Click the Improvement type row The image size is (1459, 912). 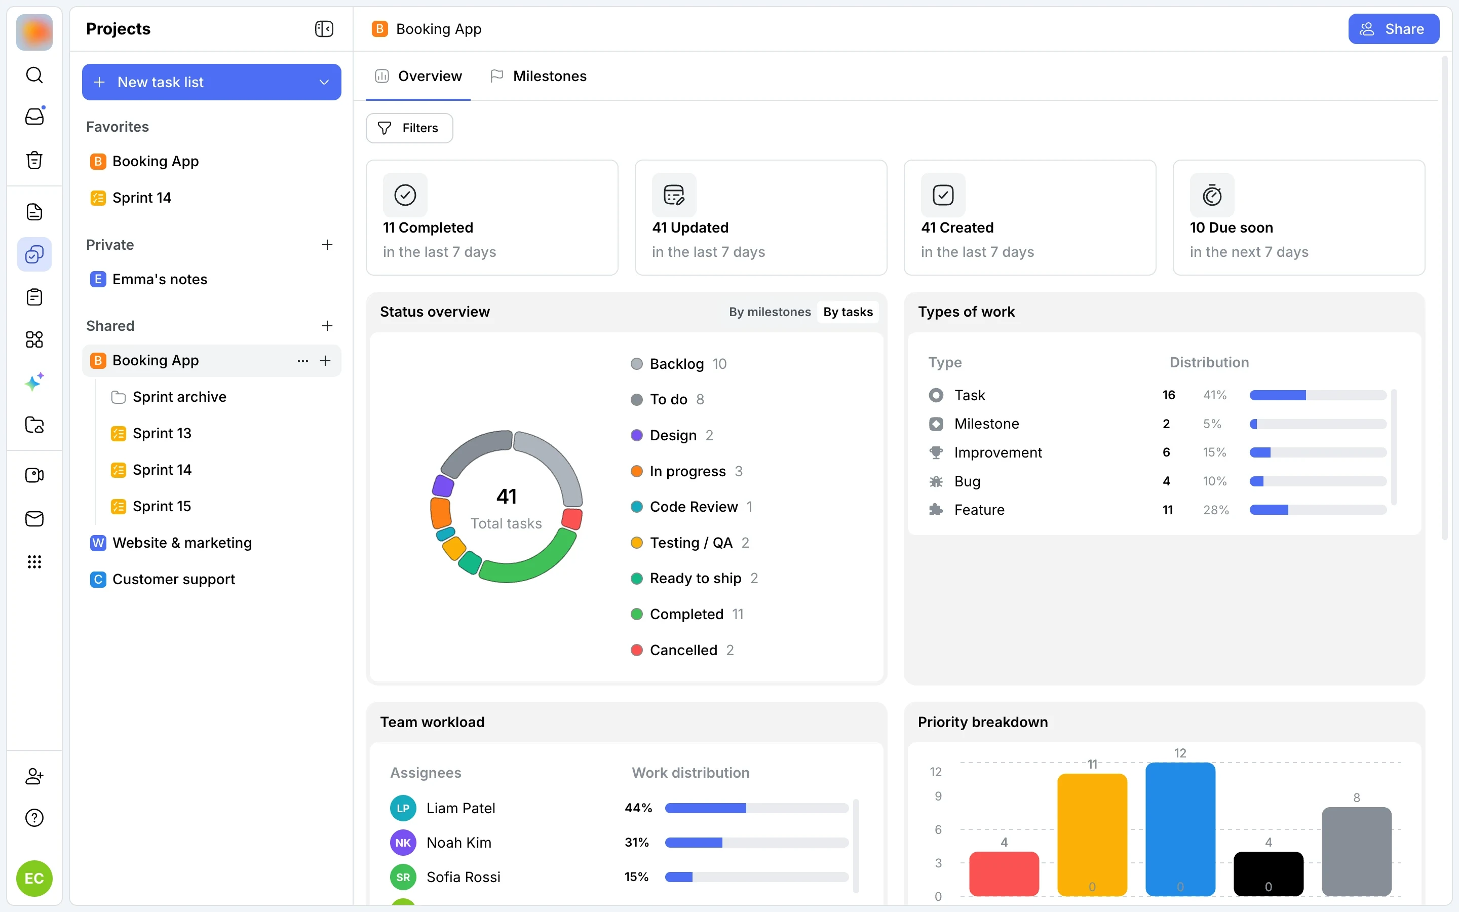click(1157, 452)
